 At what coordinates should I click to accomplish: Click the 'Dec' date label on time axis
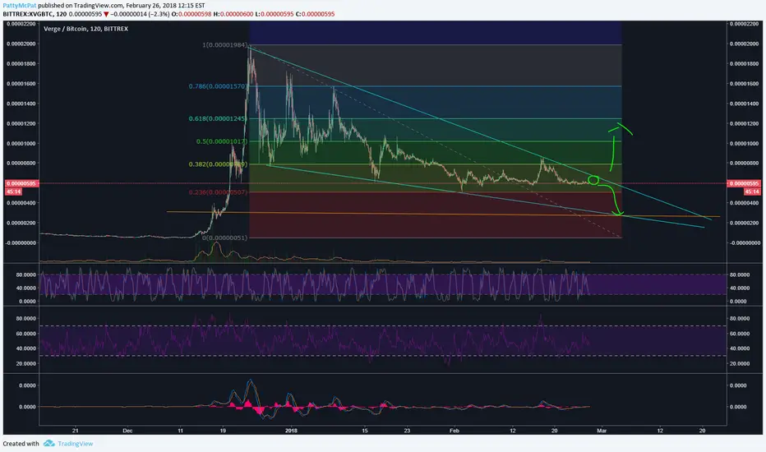click(127, 431)
